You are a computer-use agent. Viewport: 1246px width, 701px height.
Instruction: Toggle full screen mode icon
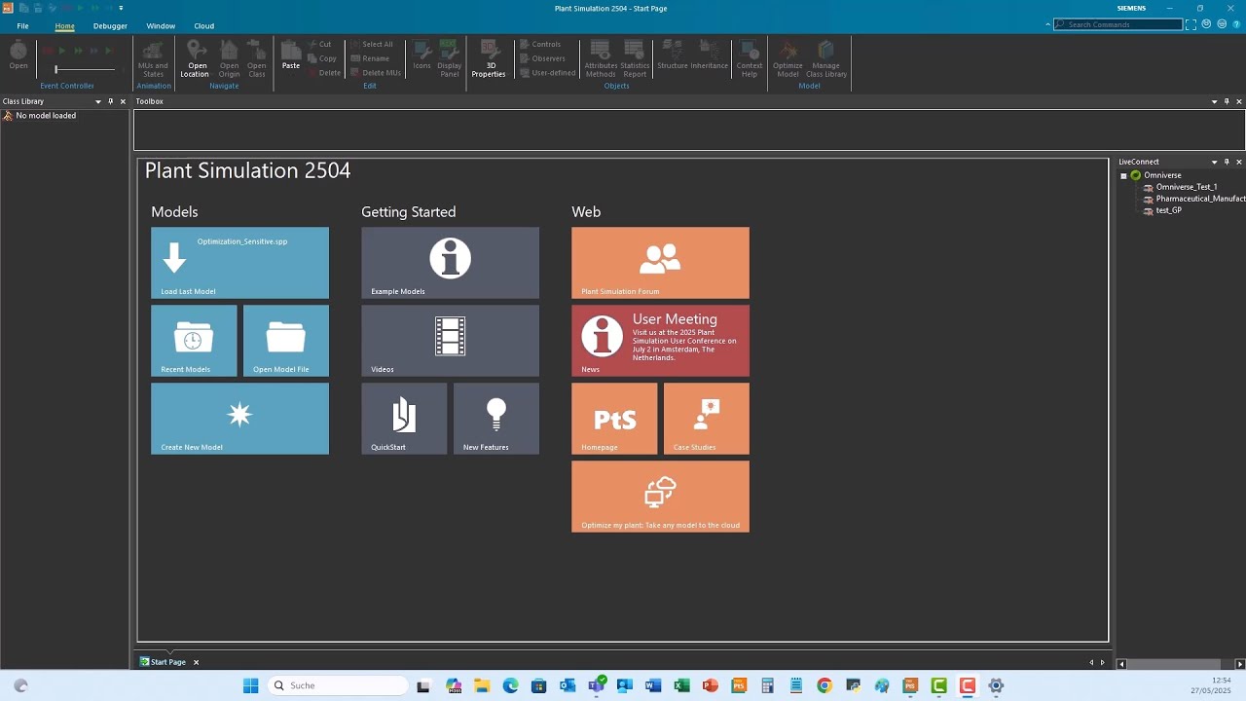[1191, 24]
